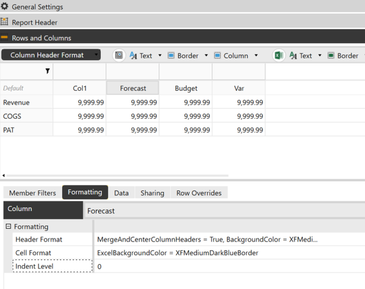Image resolution: width=365 pixels, height=289 pixels.
Task: Click the Report Header grid icon
Action: [4, 23]
